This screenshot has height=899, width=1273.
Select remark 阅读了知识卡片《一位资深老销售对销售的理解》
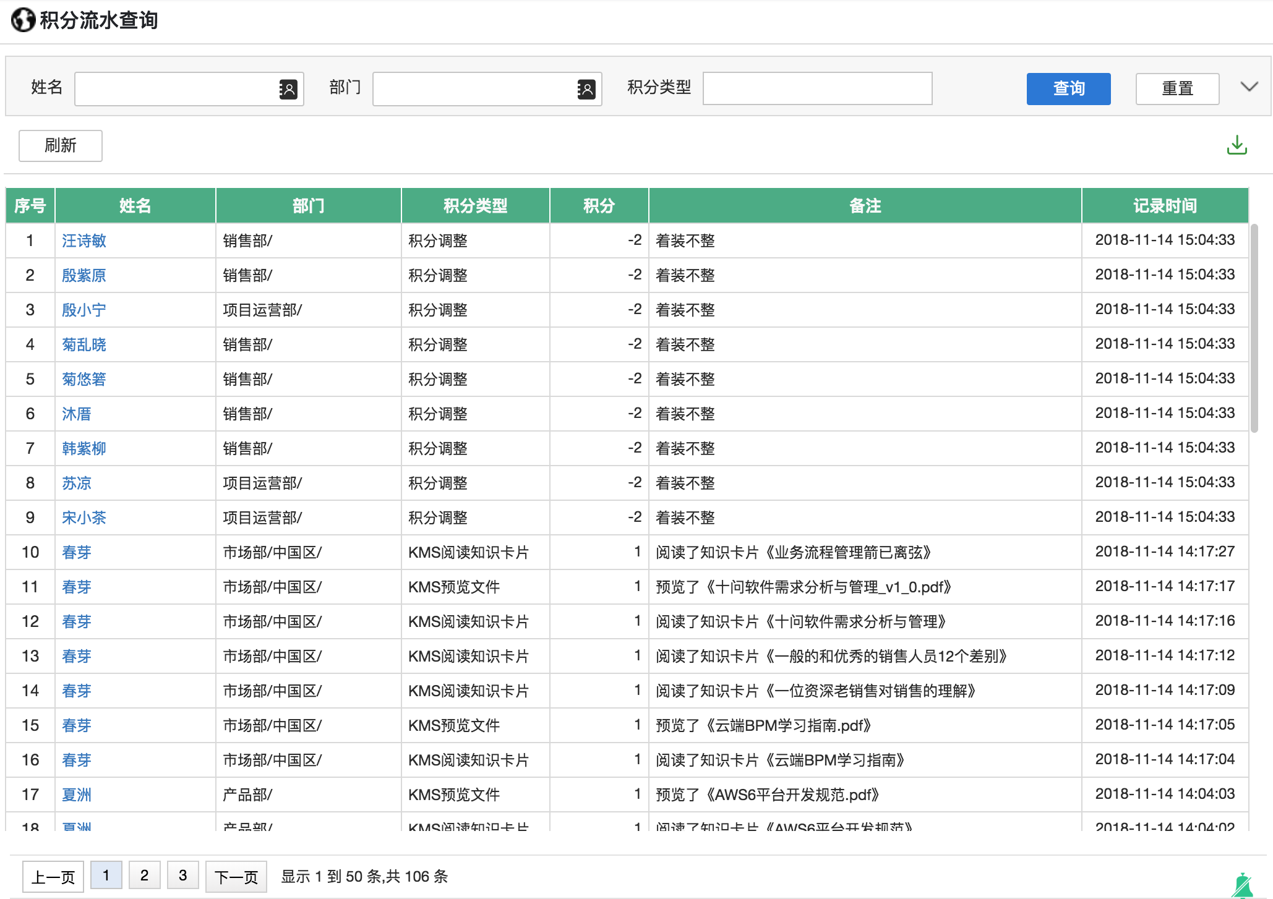point(816,691)
